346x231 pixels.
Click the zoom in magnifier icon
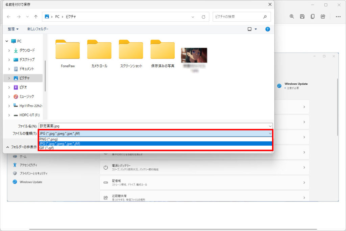(x=292, y=17)
